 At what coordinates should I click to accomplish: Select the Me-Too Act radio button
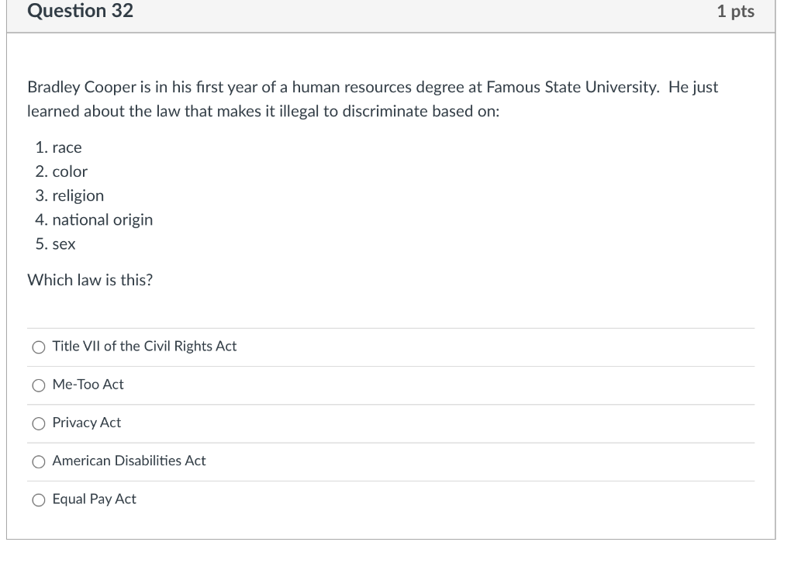point(38,385)
